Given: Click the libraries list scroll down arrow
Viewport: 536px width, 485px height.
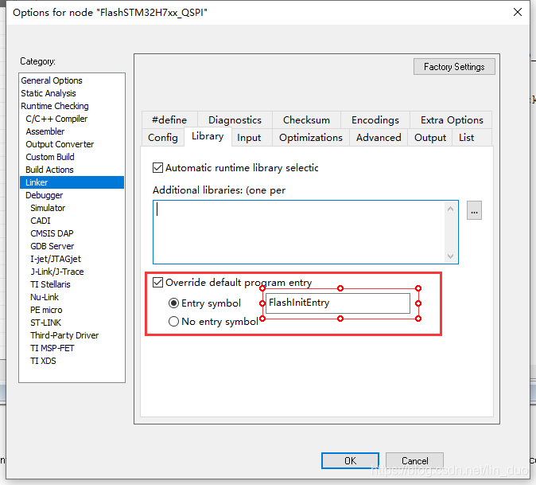Looking at the screenshot, I should click(x=451, y=256).
